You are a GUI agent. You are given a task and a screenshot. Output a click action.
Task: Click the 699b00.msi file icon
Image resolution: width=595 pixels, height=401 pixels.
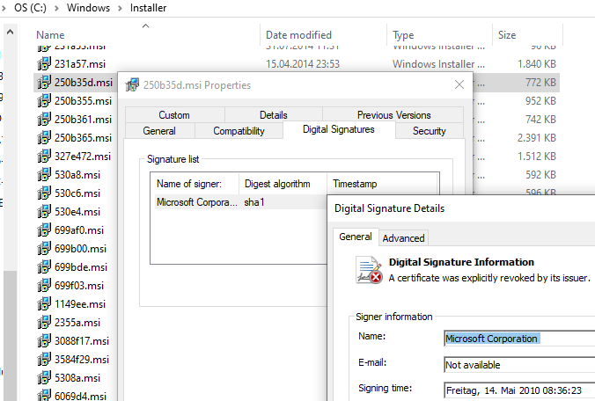(44, 249)
